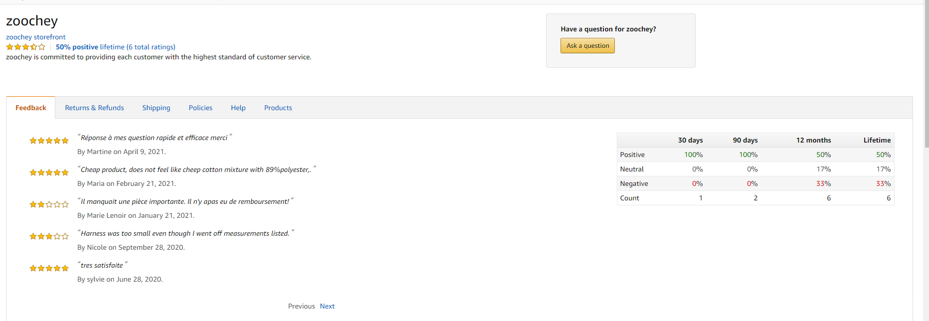Go to Next page of feedback
The width and height of the screenshot is (929, 321).
(327, 306)
